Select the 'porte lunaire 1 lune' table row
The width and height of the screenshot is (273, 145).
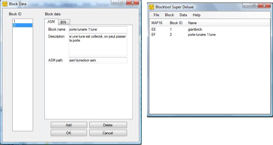point(210,35)
